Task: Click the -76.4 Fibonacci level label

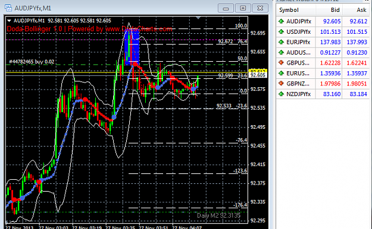Action: click(241, 140)
